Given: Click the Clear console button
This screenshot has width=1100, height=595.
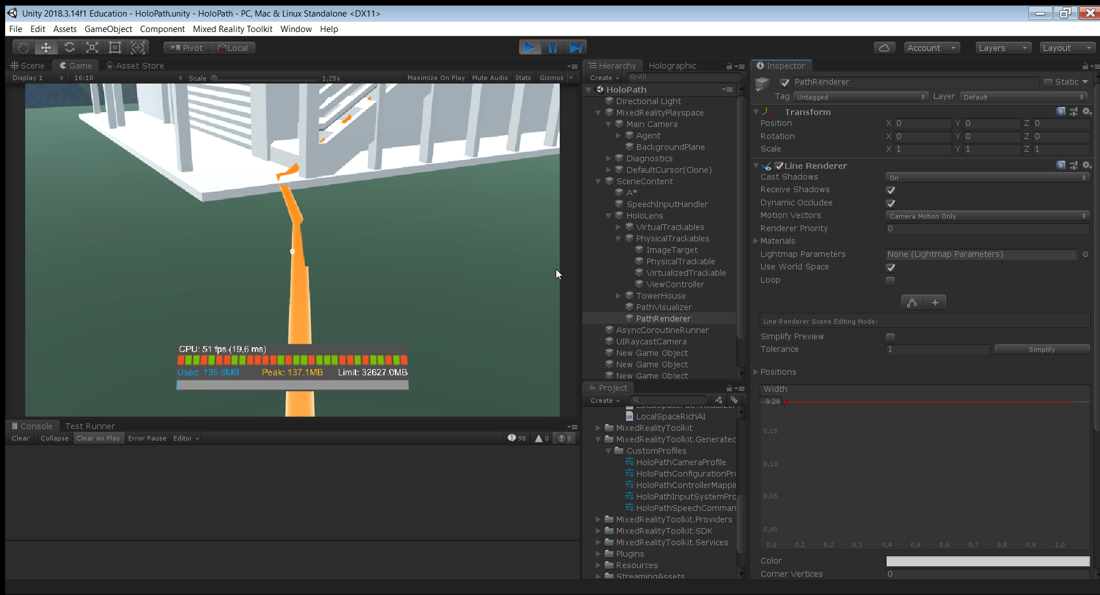Looking at the screenshot, I should (x=20, y=438).
